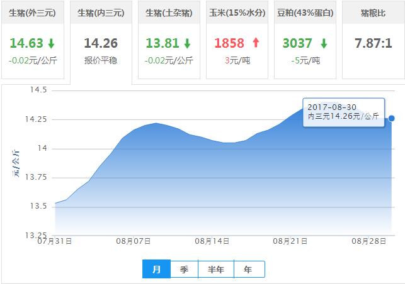Click the 3037 soybean meal price value
This screenshot has height=284, width=405.
tap(297, 43)
